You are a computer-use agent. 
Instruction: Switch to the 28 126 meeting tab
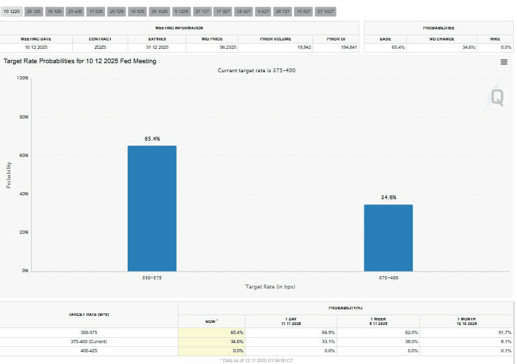coord(33,12)
